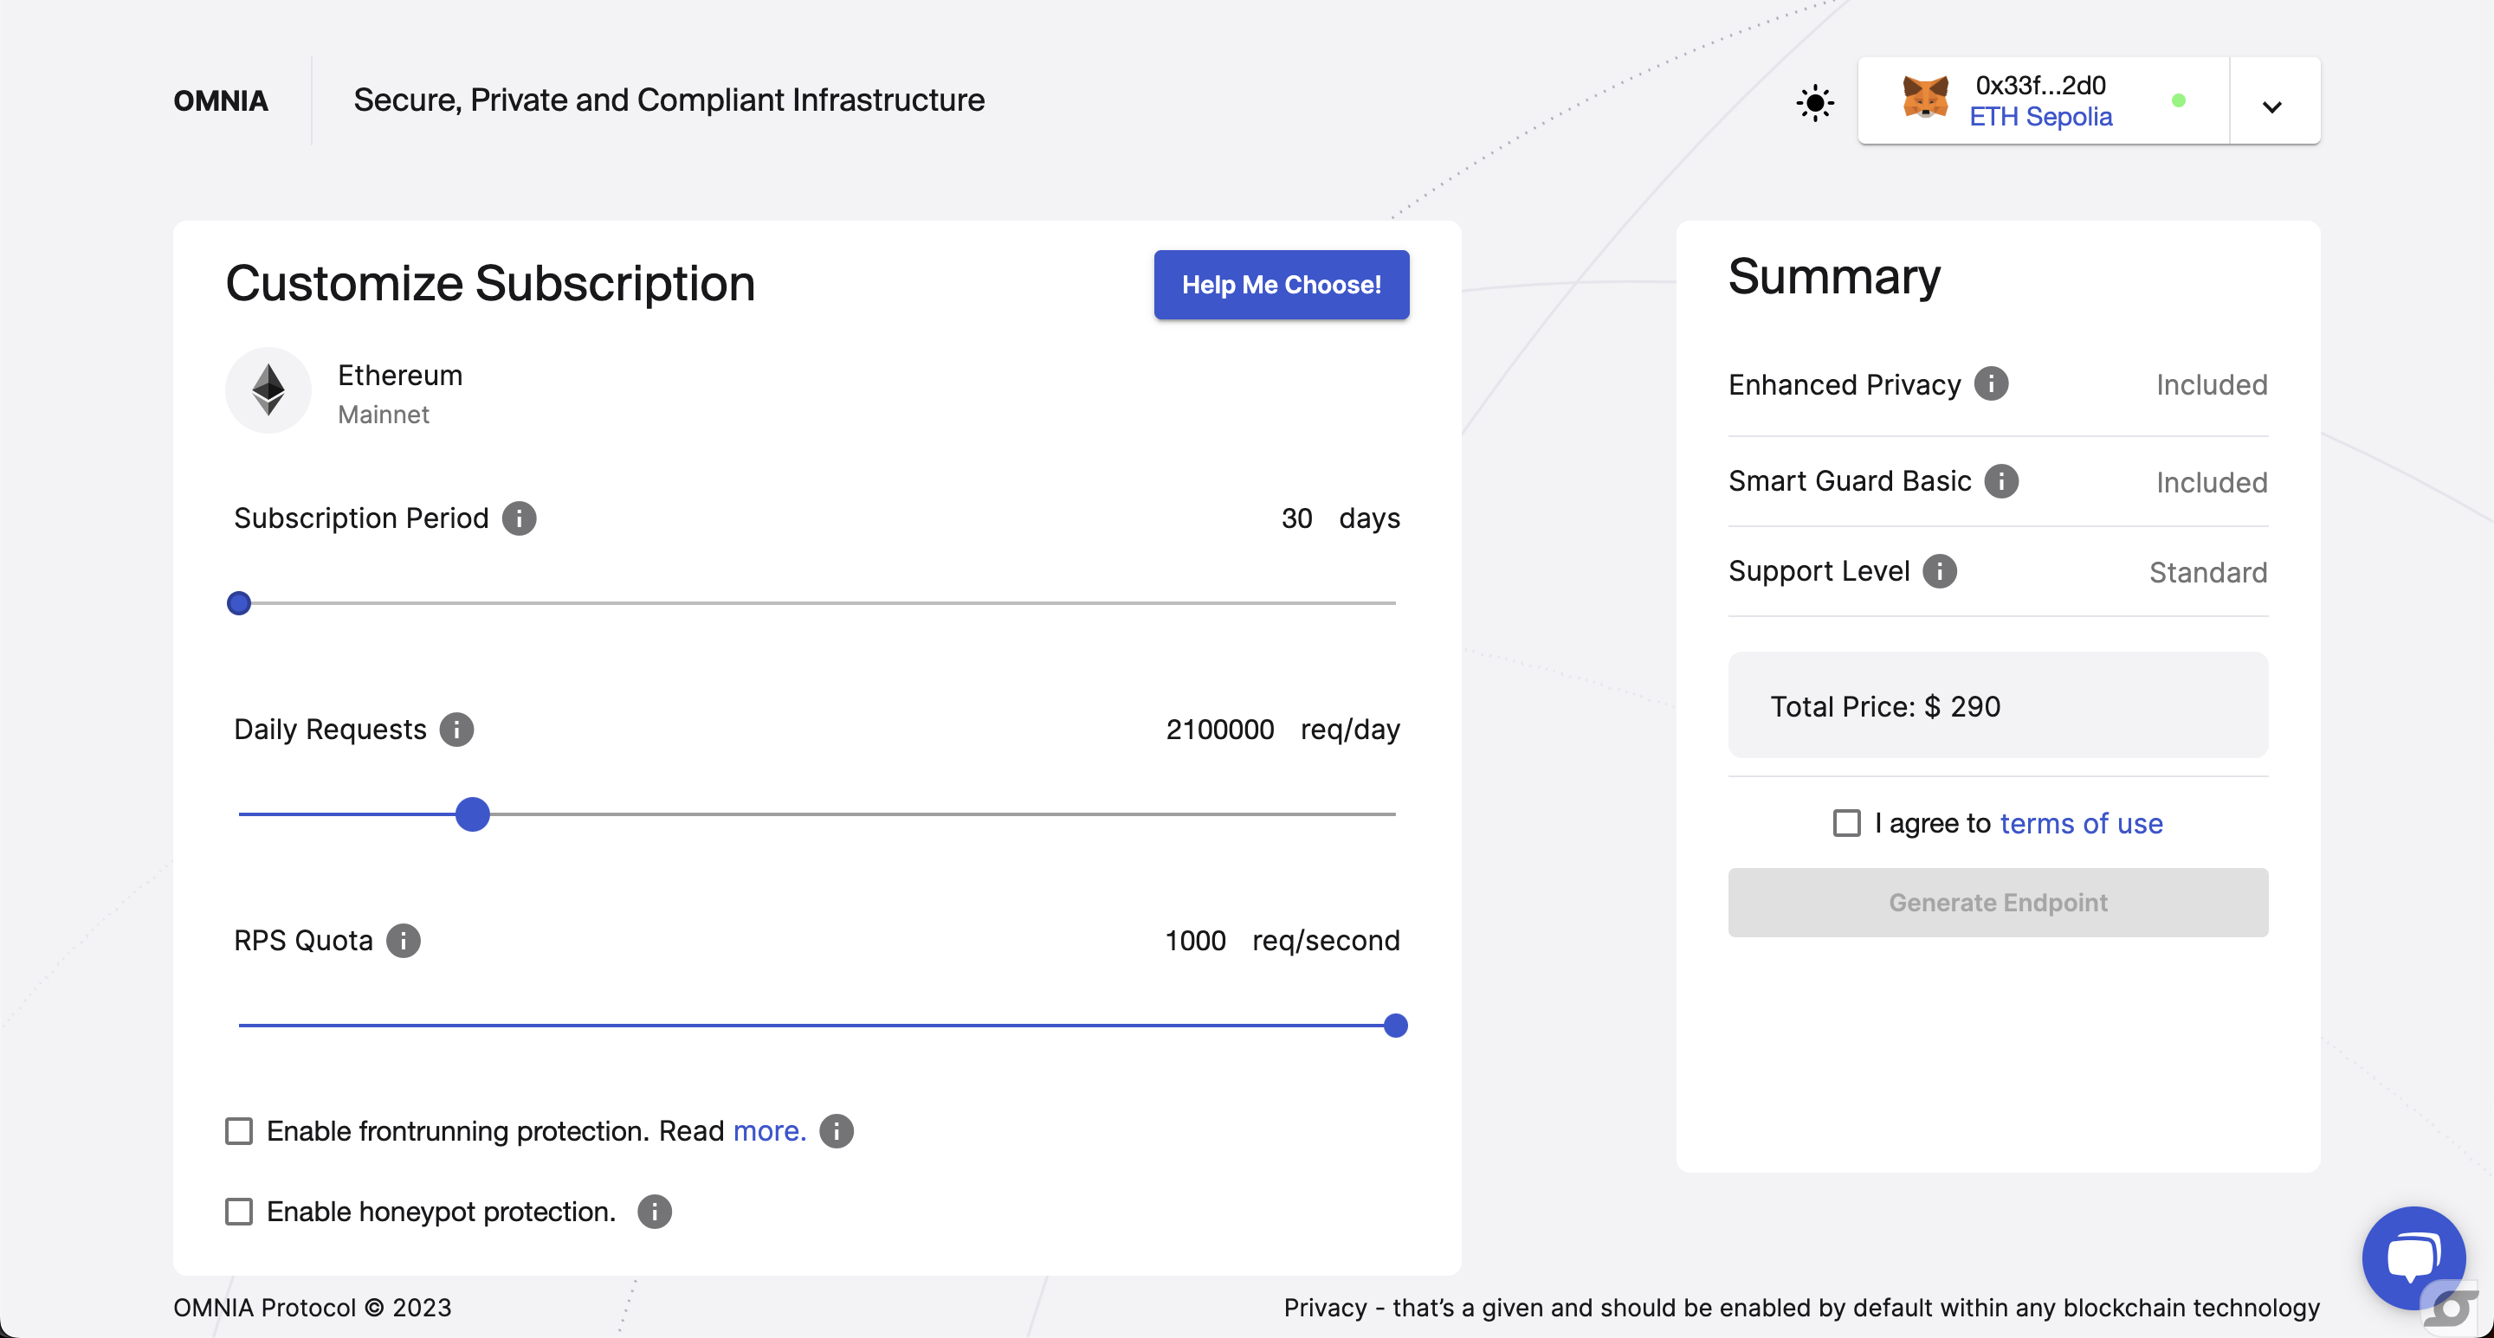Image resolution: width=2494 pixels, height=1338 pixels.
Task: Check the agree to terms checkbox
Action: point(1846,823)
